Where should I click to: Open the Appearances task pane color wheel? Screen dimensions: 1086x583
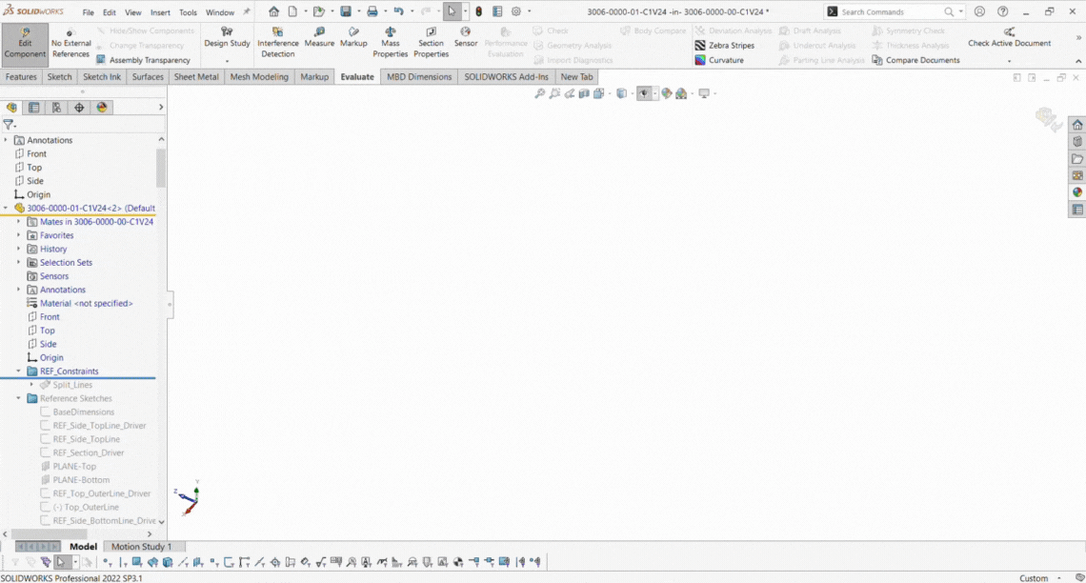coord(1077,192)
